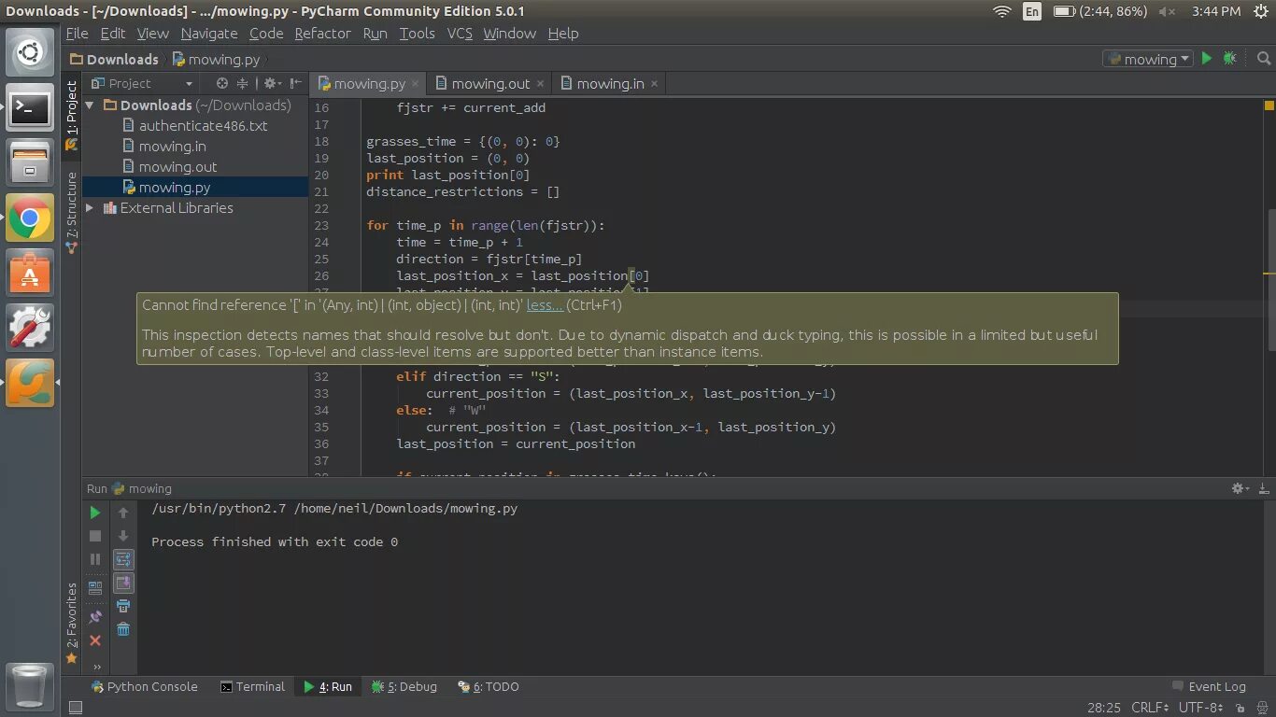Open Google Chrome from Ubuntu launcher
The height and width of the screenshot is (717, 1276).
coord(30,219)
